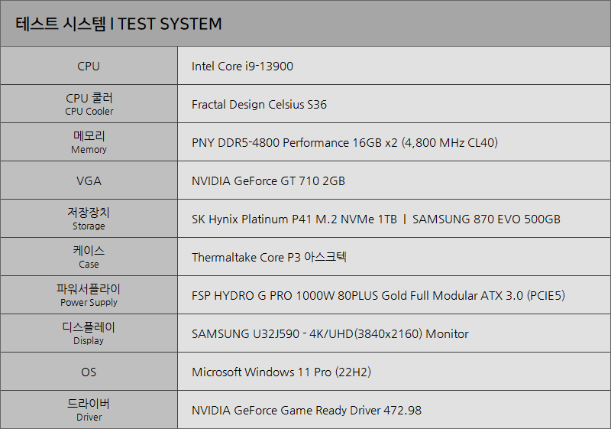Select the CPU Cooler label cell
The image size is (611, 429).
point(89,104)
